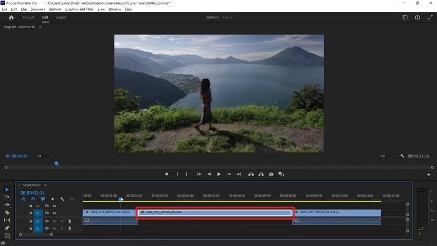The height and width of the screenshot is (246, 437).
Task: Open the Sequence 01 timeline panel menu
Action: click(x=45, y=185)
